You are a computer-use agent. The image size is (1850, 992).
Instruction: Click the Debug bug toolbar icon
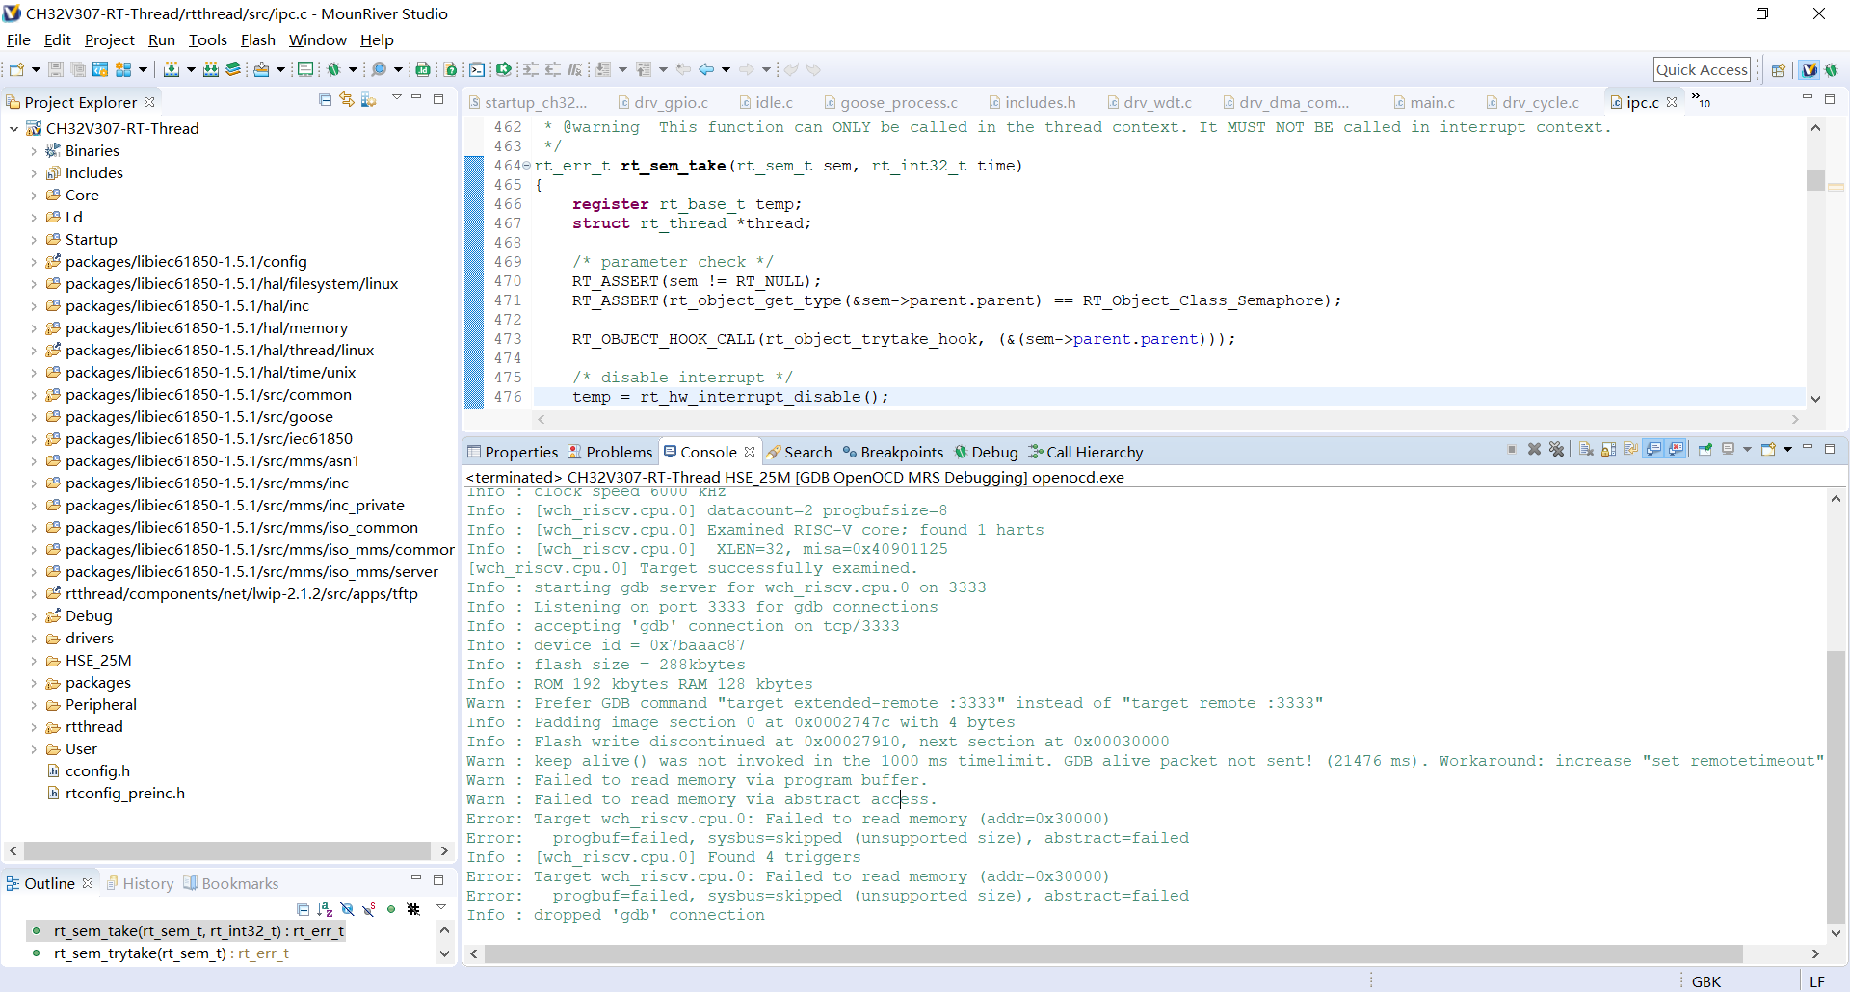point(333,69)
